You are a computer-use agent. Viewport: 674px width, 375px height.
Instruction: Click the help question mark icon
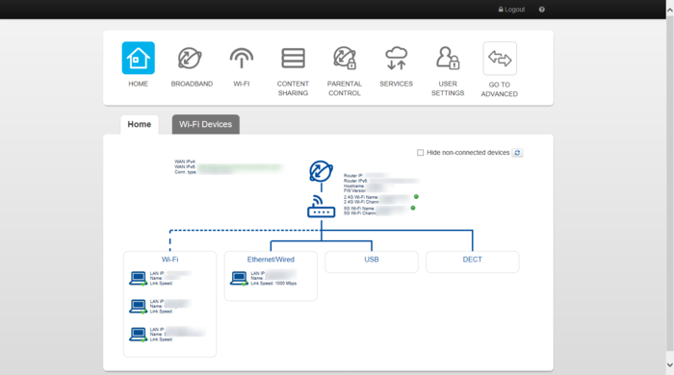[541, 10]
